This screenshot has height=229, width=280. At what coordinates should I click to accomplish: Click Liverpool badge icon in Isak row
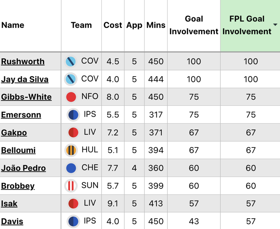tap(73, 203)
